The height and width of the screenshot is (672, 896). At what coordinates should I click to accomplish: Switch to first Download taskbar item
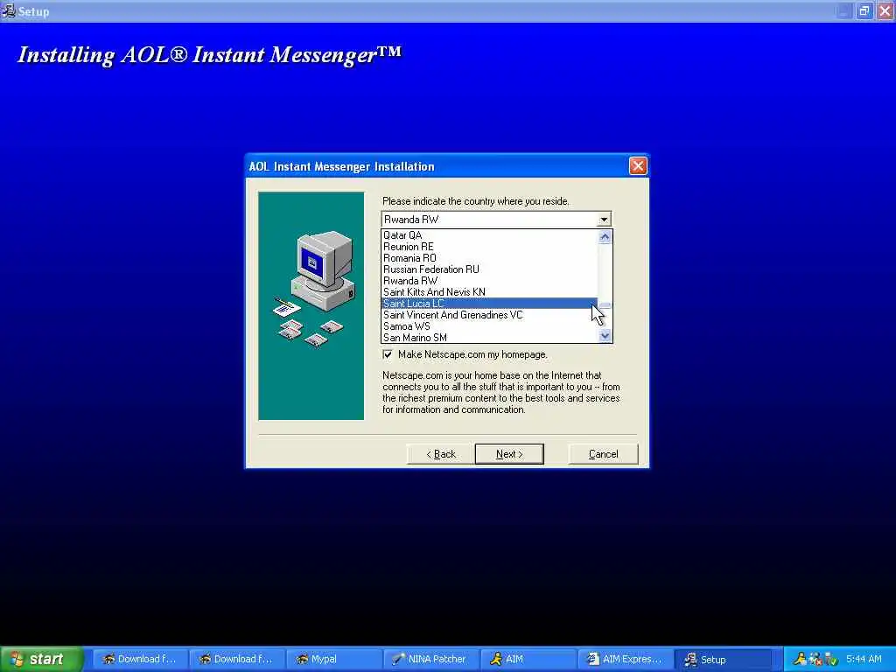pyautogui.click(x=140, y=660)
